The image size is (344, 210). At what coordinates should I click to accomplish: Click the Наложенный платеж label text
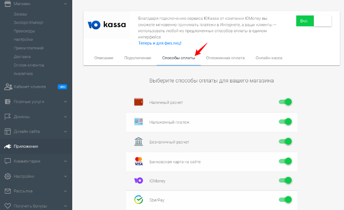[169, 122]
